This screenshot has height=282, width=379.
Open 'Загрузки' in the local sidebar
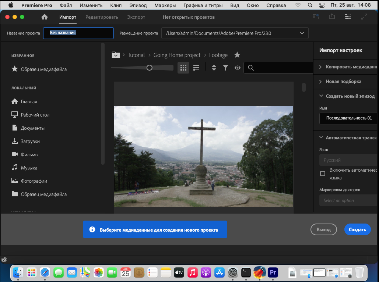30,141
